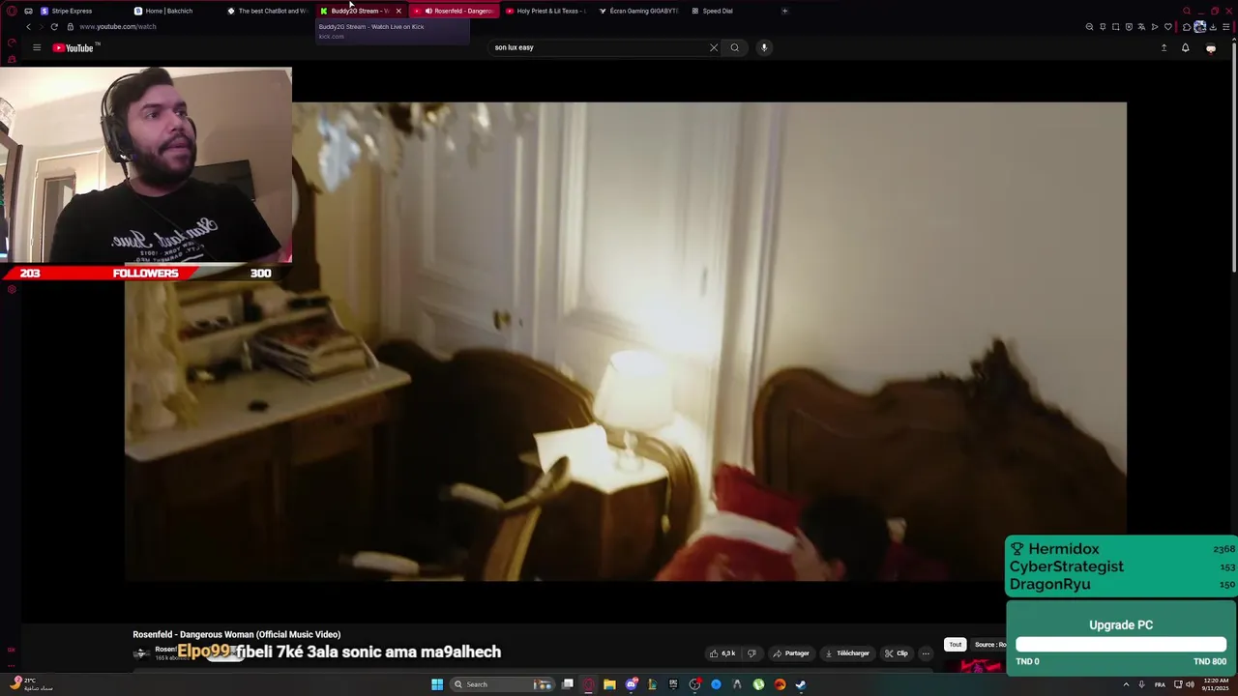Open the send/flow arrow icon

[x=1154, y=26]
